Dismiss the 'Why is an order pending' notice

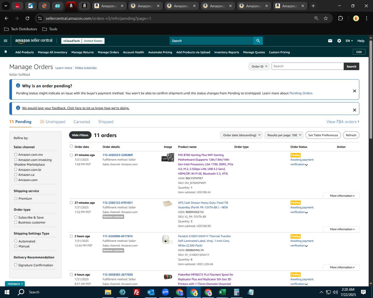click(355, 91)
